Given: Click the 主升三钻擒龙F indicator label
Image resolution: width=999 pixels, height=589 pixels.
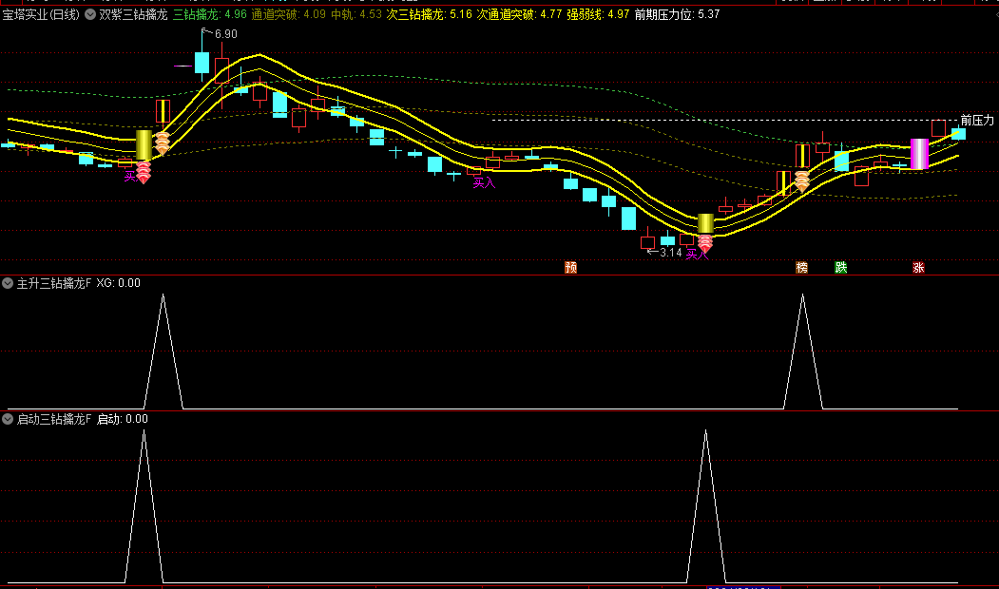Looking at the screenshot, I should coord(54,283).
